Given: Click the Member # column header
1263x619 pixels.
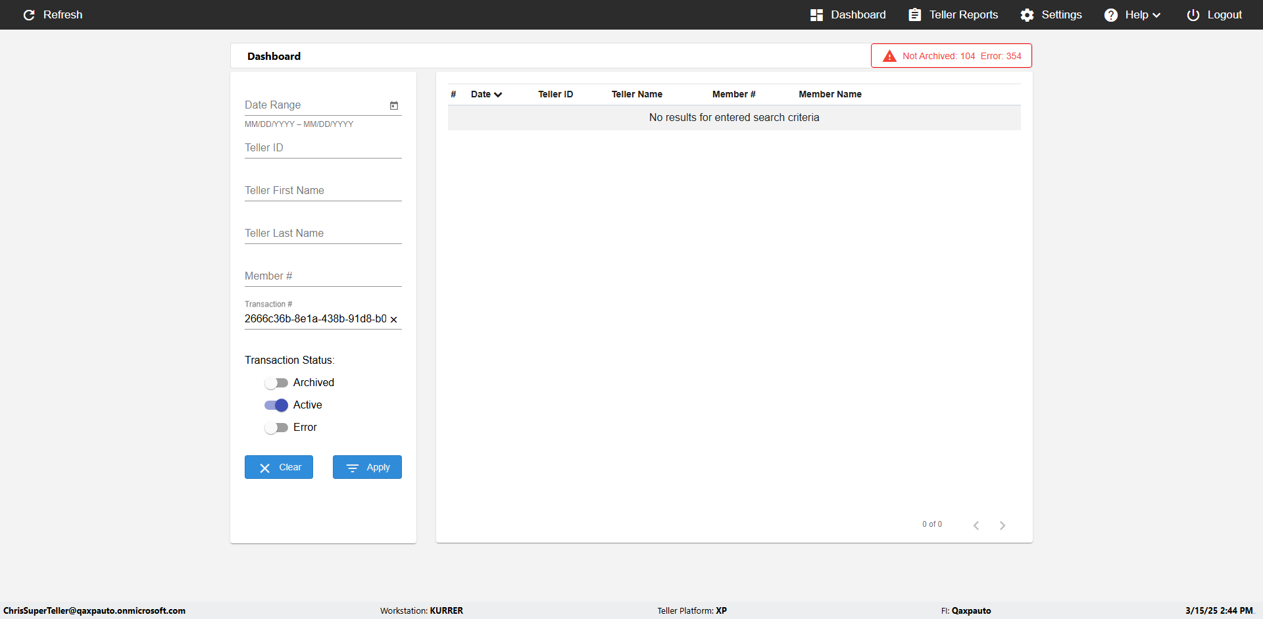Looking at the screenshot, I should click(733, 94).
